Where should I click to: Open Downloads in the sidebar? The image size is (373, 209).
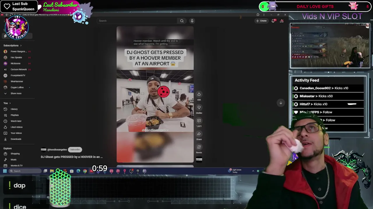(13, 139)
